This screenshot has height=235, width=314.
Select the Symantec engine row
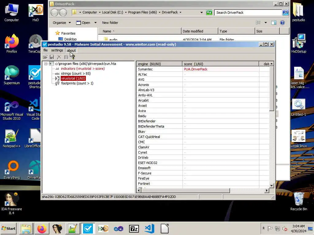[x=203, y=69]
